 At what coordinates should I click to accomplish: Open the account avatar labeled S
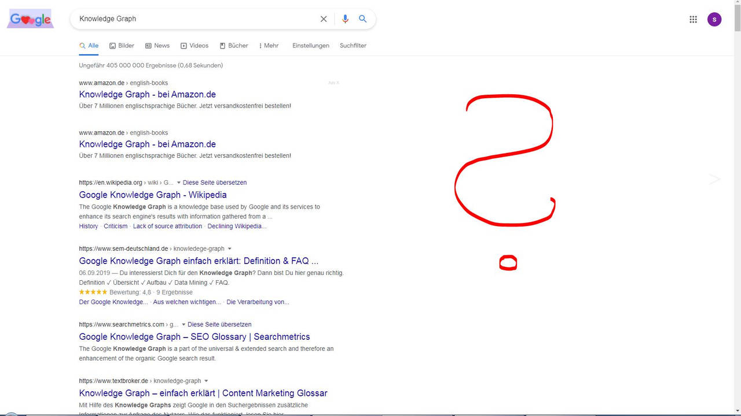(x=714, y=19)
